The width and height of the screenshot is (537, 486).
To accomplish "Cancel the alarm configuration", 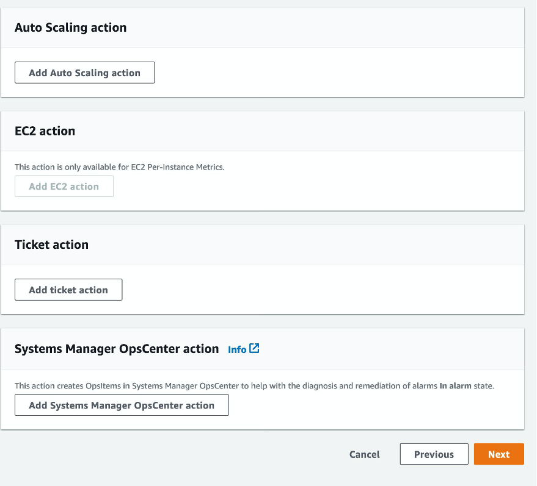I will click(364, 454).
